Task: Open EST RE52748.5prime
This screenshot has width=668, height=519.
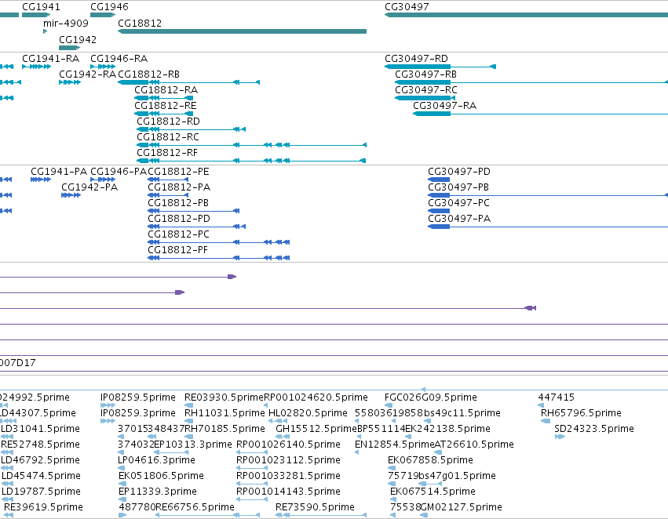Action: [41, 445]
